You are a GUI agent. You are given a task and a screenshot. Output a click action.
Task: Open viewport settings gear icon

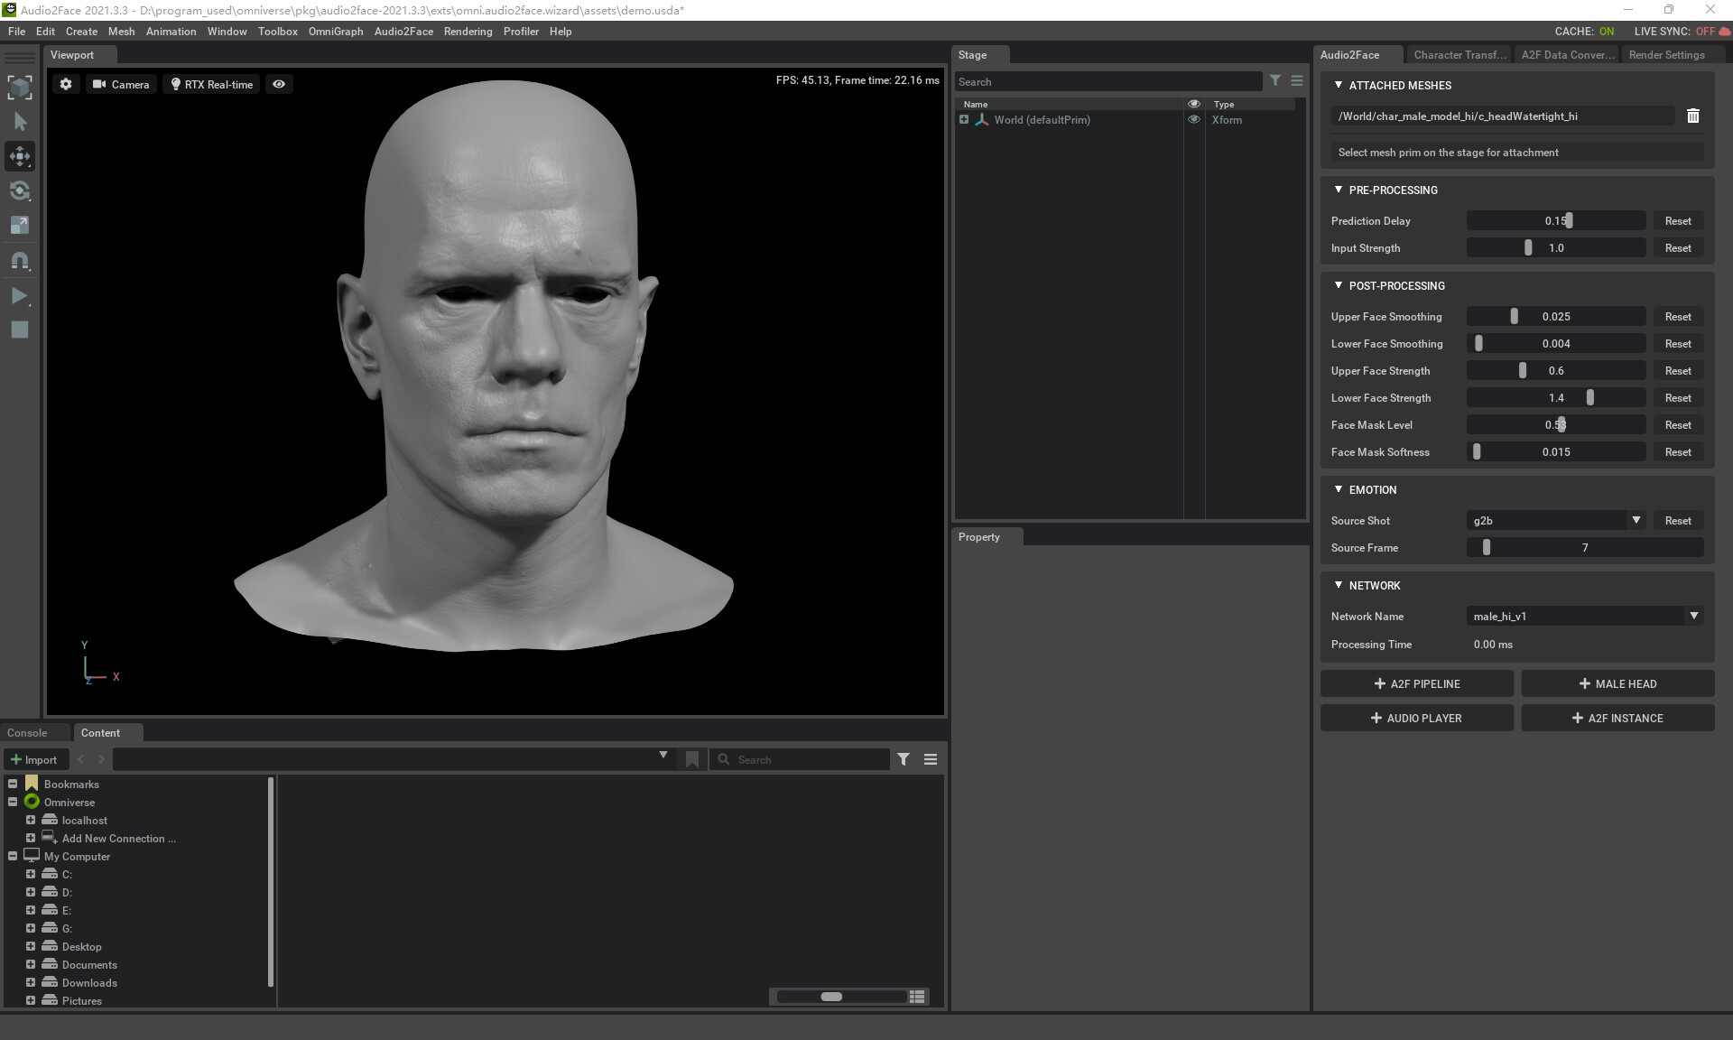coord(66,84)
